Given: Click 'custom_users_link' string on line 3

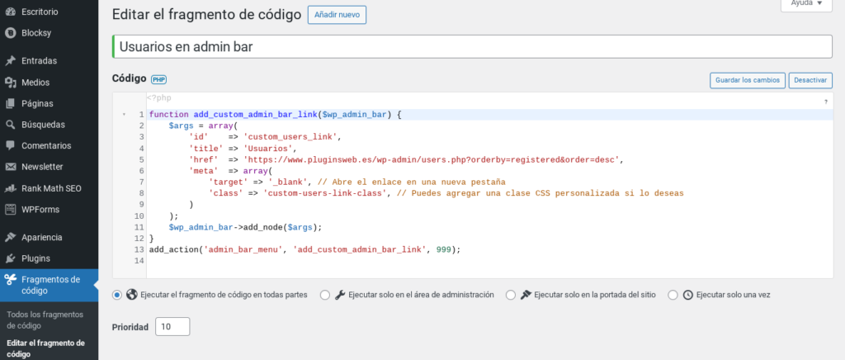Looking at the screenshot, I should tap(291, 137).
